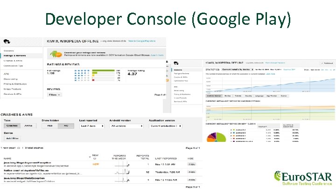Click Learn more link in ratings banner
The height and width of the screenshot is (189, 336).
(157, 55)
